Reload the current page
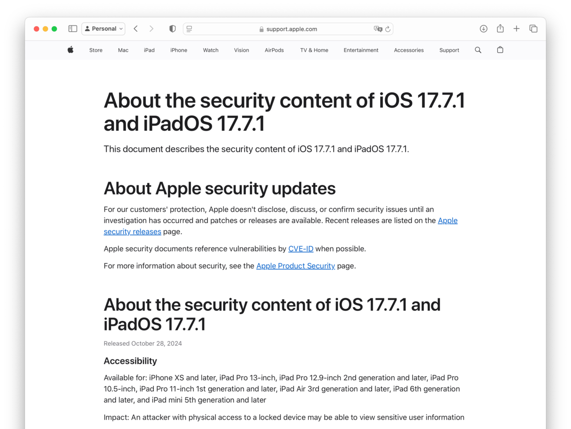Viewport: 571px width, 429px height. (388, 29)
